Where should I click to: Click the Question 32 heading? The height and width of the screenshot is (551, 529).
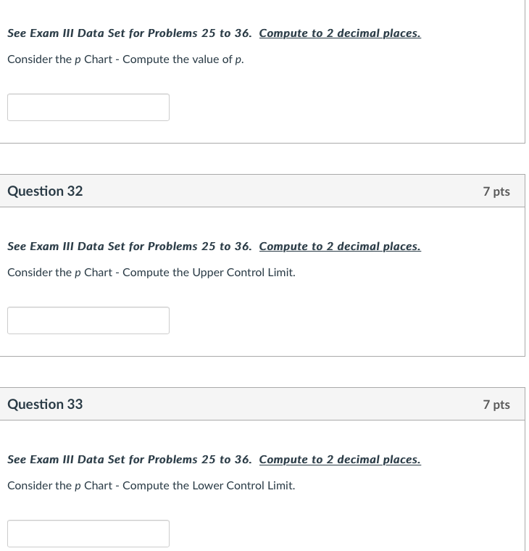tap(45, 191)
